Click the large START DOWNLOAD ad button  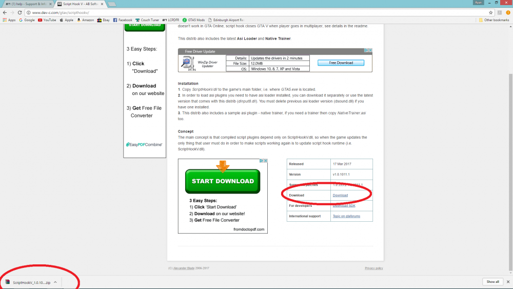[x=223, y=181]
